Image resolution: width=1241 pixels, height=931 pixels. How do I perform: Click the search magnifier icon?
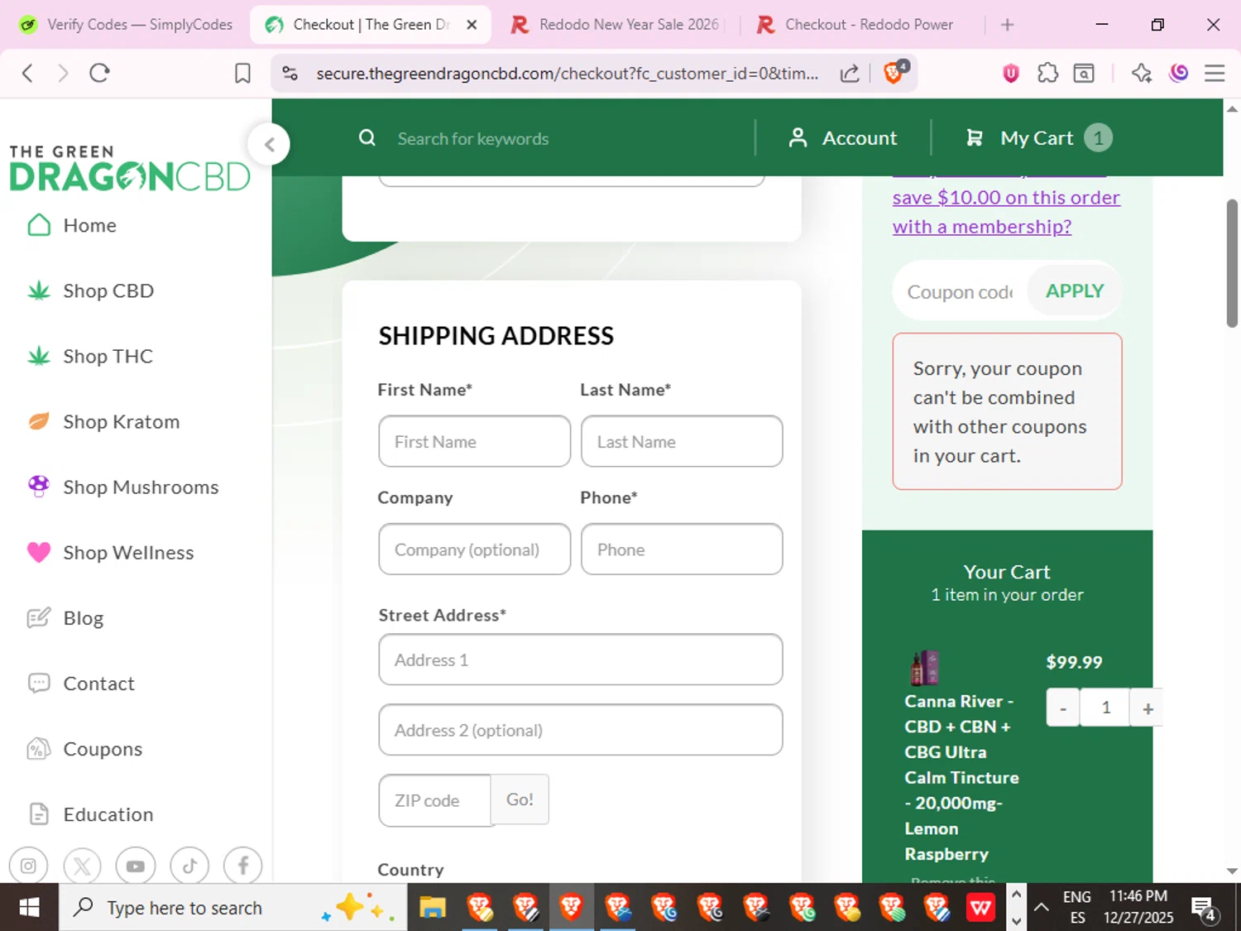tap(367, 138)
